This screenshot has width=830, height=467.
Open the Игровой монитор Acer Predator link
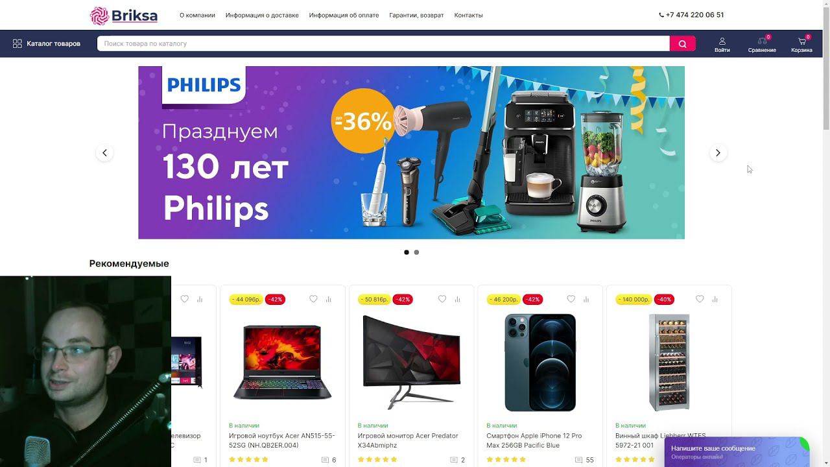coord(408,440)
